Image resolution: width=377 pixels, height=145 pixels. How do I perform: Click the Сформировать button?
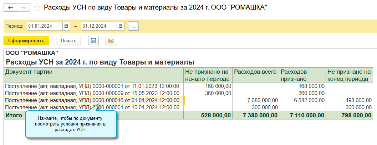pos(26,41)
